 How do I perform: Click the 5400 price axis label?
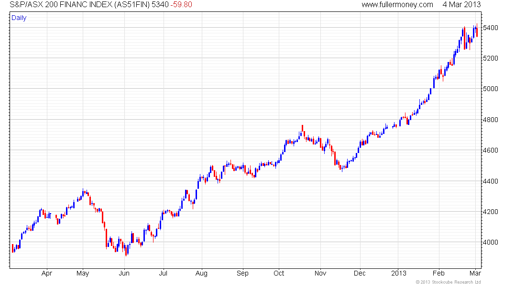(490, 28)
